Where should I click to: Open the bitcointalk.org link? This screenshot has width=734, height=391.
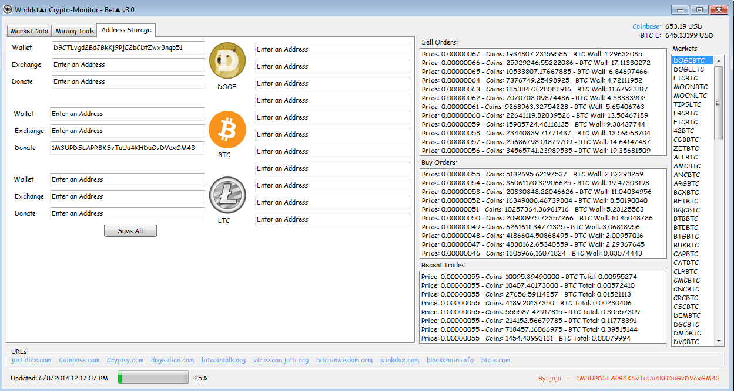coord(223,360)
